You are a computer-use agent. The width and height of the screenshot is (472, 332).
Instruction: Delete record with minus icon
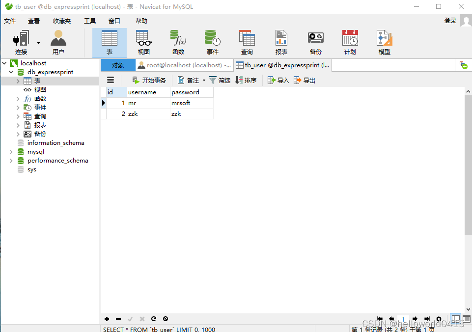[x=118, y=319]
